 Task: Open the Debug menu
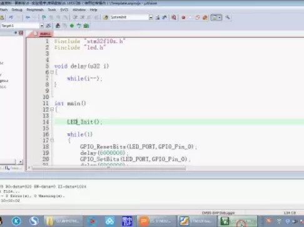17,10
